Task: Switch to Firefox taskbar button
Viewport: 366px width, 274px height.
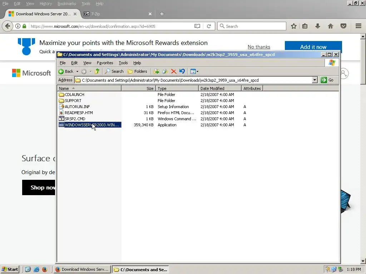Action: click(x=82, y=270)
